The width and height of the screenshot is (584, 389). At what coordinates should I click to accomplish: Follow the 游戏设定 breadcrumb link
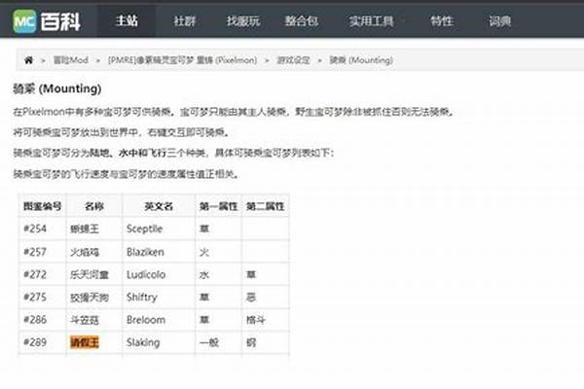pos(294,60)
